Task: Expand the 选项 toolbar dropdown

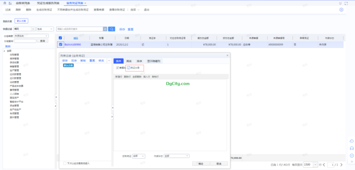Action: pos(135,10)
